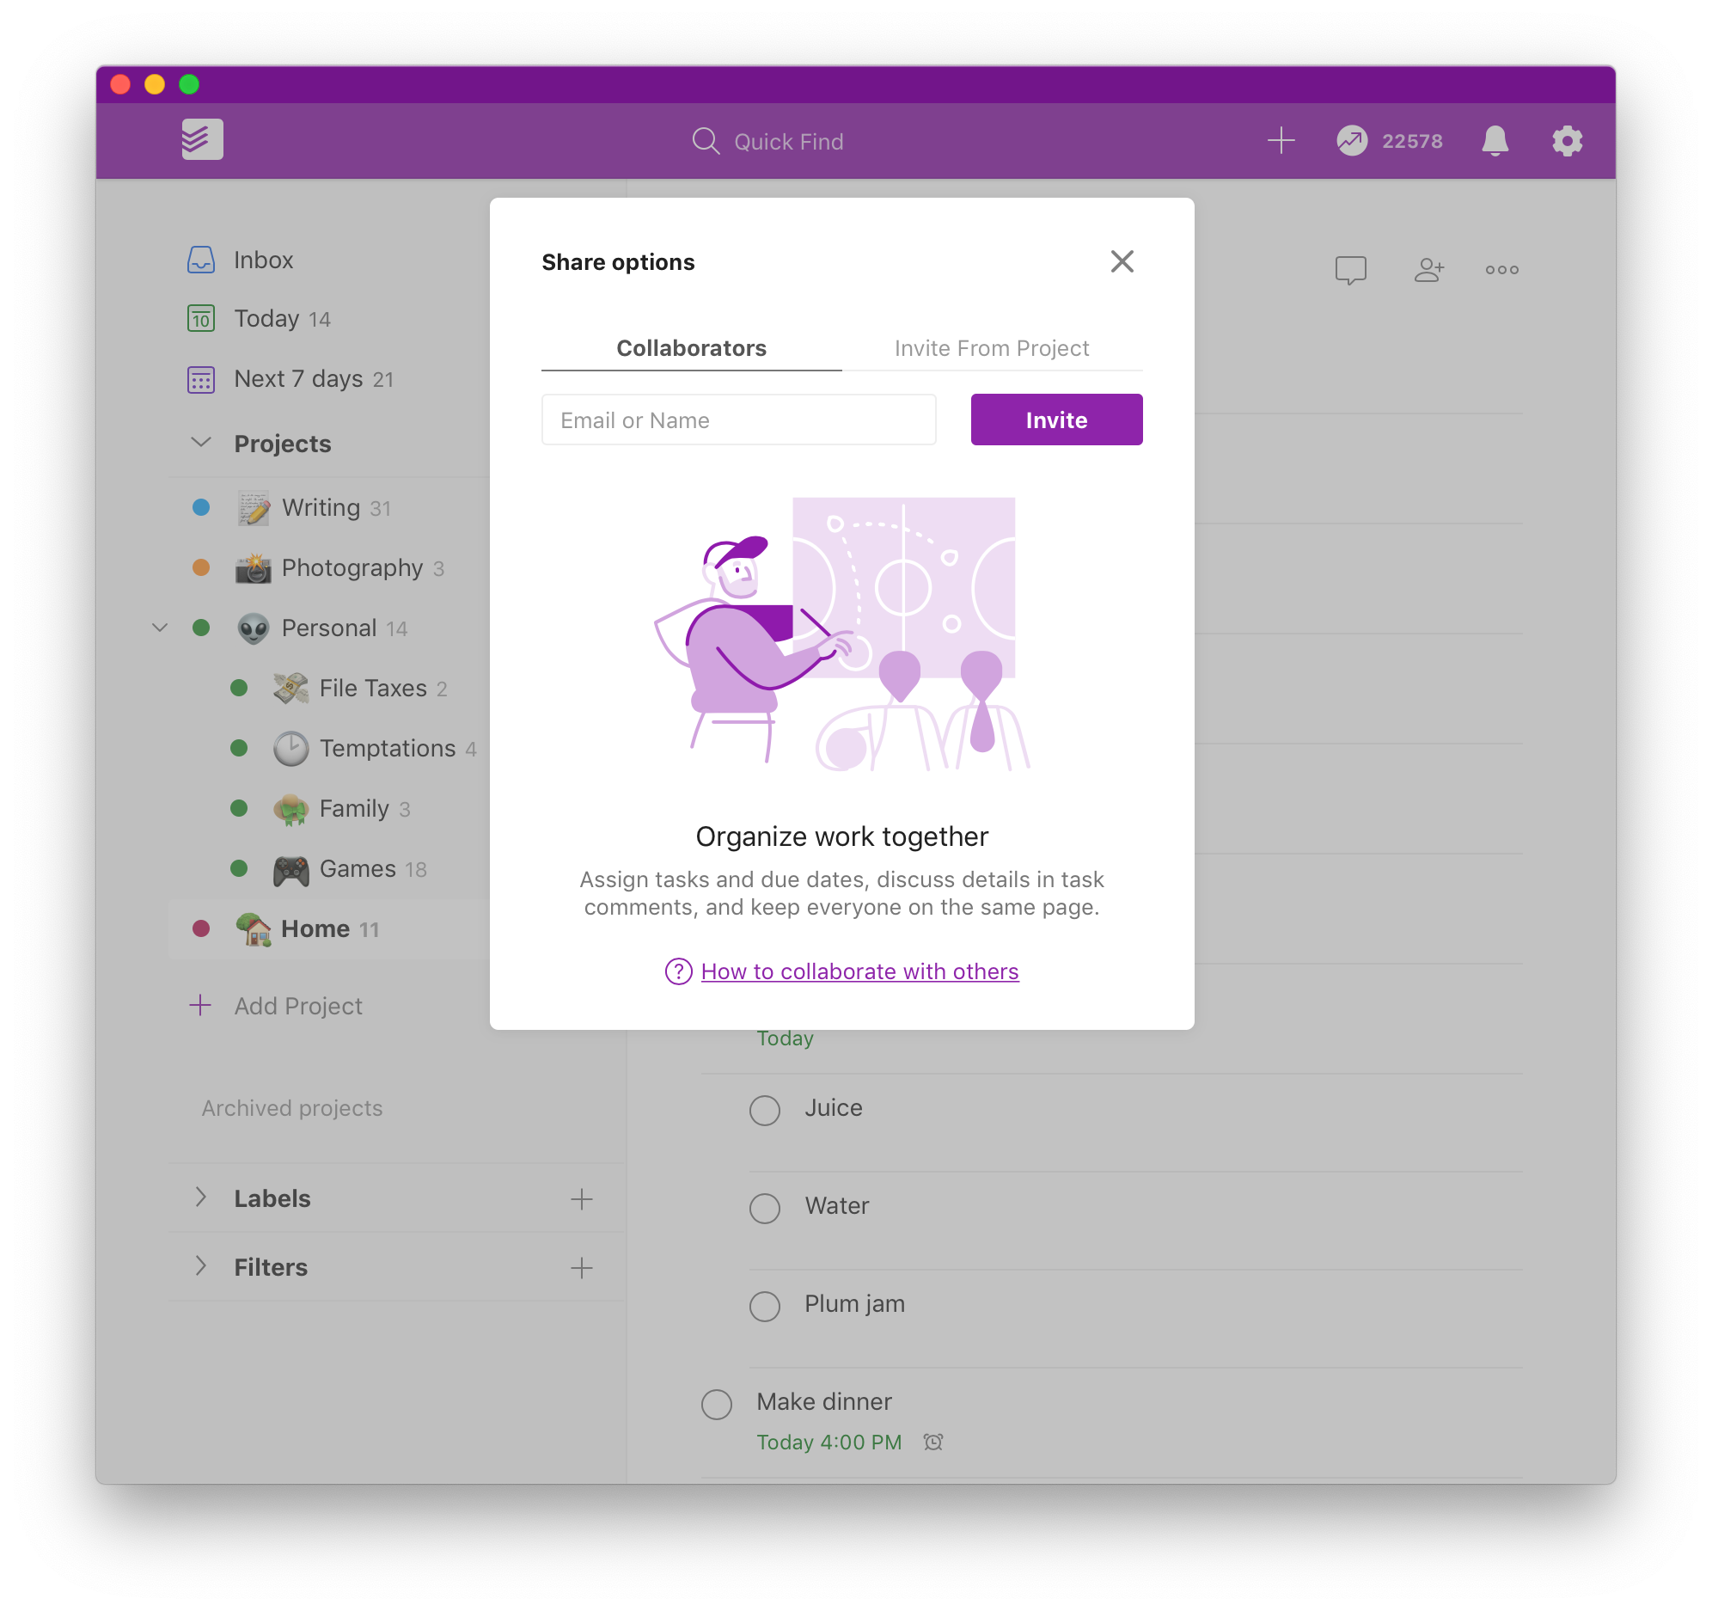Click the Games controller emoji icon
The height and width of the screenshot is (1611, 1712).
click(x=291, y=872)
